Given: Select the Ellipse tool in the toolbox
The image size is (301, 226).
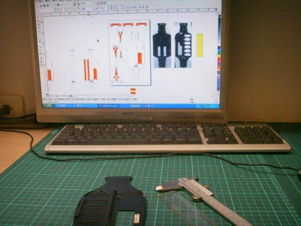Looking at the screenshot, I should pos(40,35).
